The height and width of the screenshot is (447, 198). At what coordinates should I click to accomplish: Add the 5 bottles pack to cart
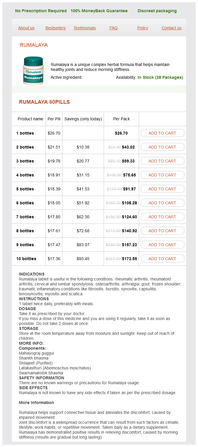tap(162, 189)
